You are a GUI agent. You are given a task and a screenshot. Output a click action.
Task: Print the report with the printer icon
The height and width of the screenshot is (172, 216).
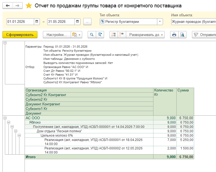pyautogui.click(x=174, y=35)
